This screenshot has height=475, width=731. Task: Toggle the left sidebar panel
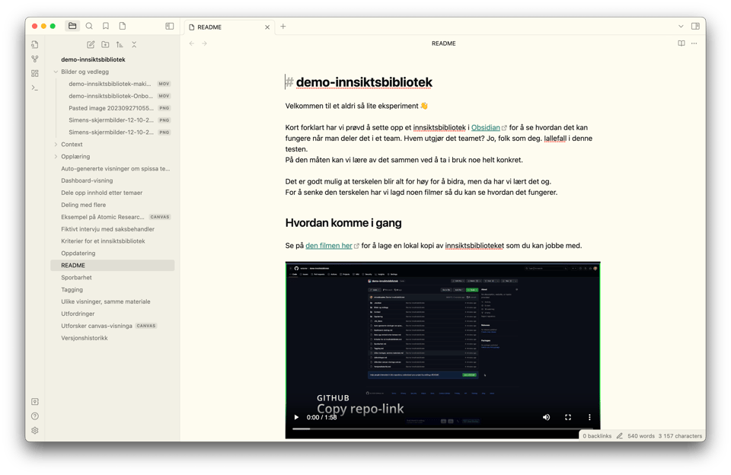[170, 27]
